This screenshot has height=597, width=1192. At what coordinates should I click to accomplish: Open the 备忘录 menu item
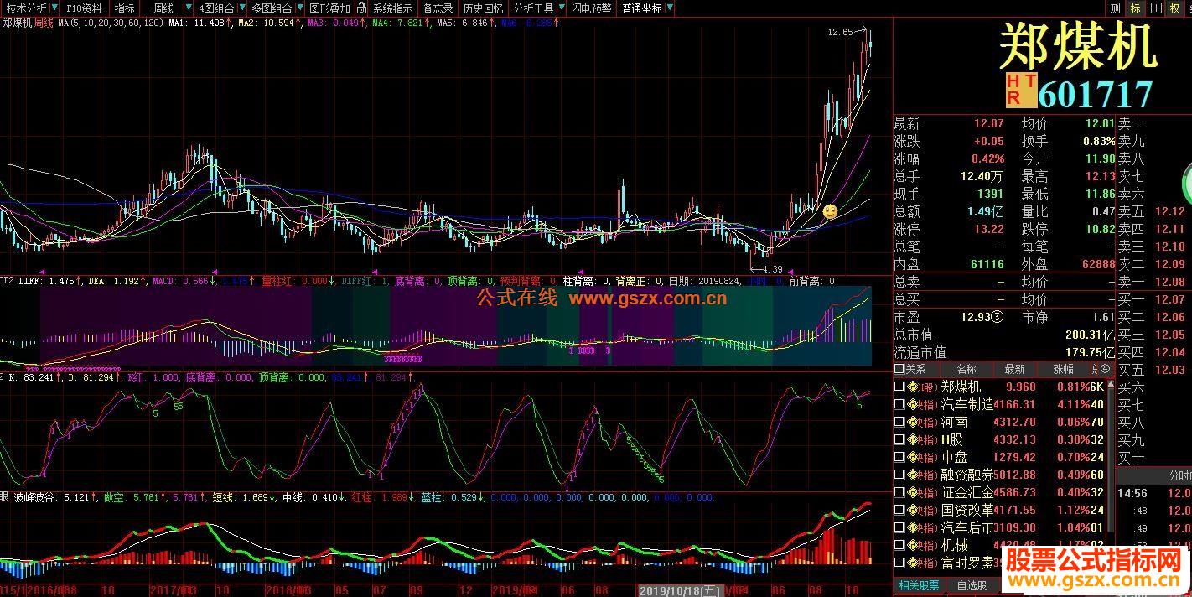point(438,8)
